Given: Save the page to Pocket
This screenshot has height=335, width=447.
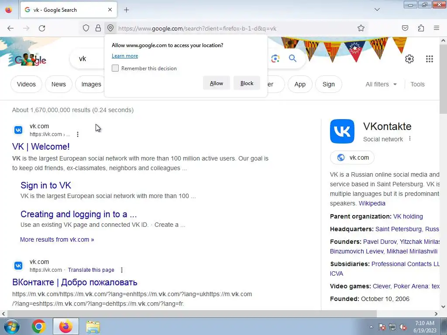Looking at the screenshot, I should click(x=405, y=28).
